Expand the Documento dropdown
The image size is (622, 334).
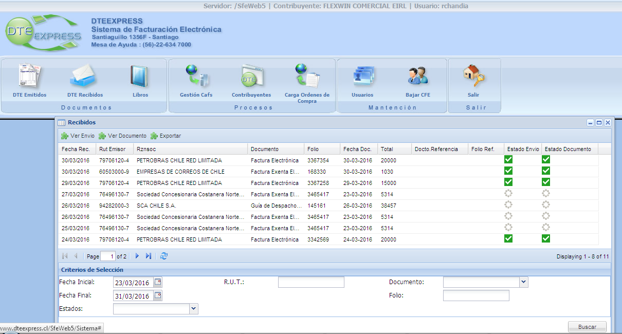click(523, 282)
